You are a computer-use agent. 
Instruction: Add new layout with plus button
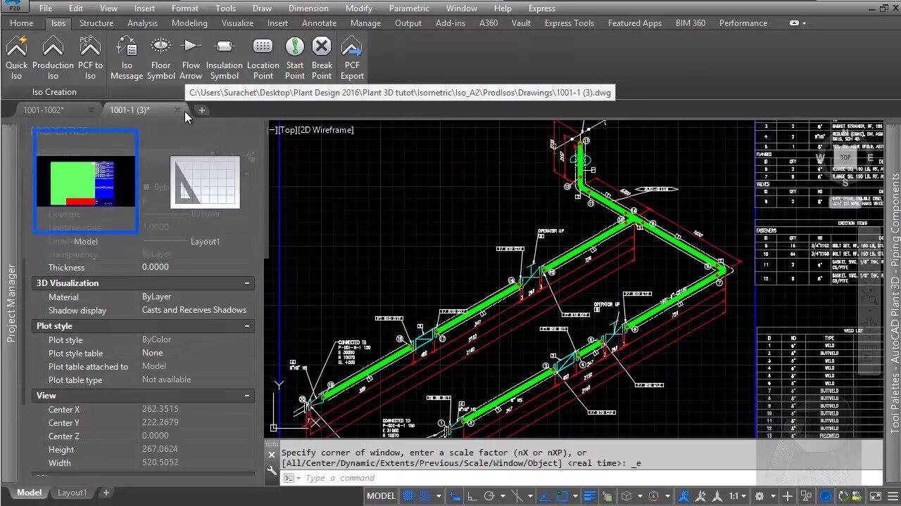click(x=106, y=493)
